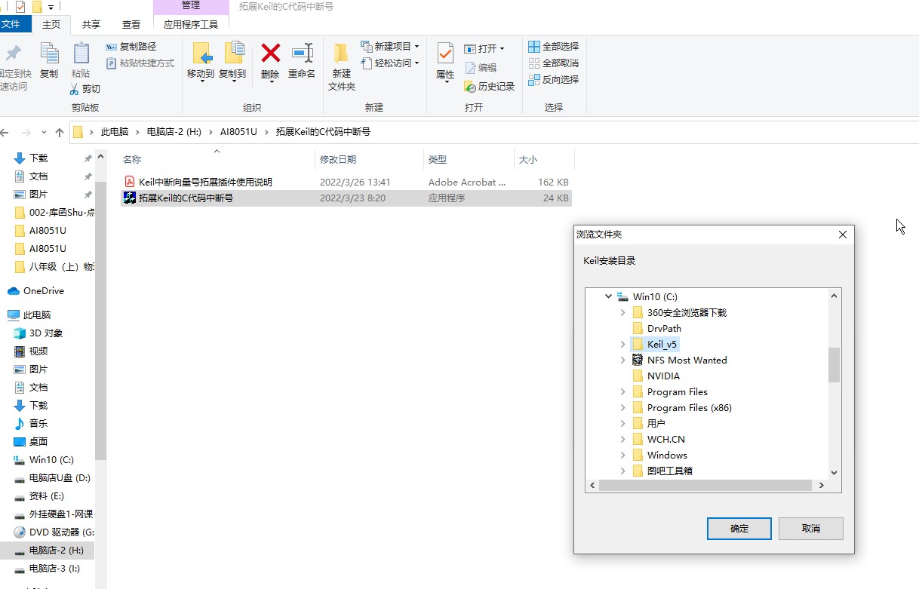Screen dimensions: 919x589
Task: Select Program Files (x86) folder
Action: click(681, 408)
